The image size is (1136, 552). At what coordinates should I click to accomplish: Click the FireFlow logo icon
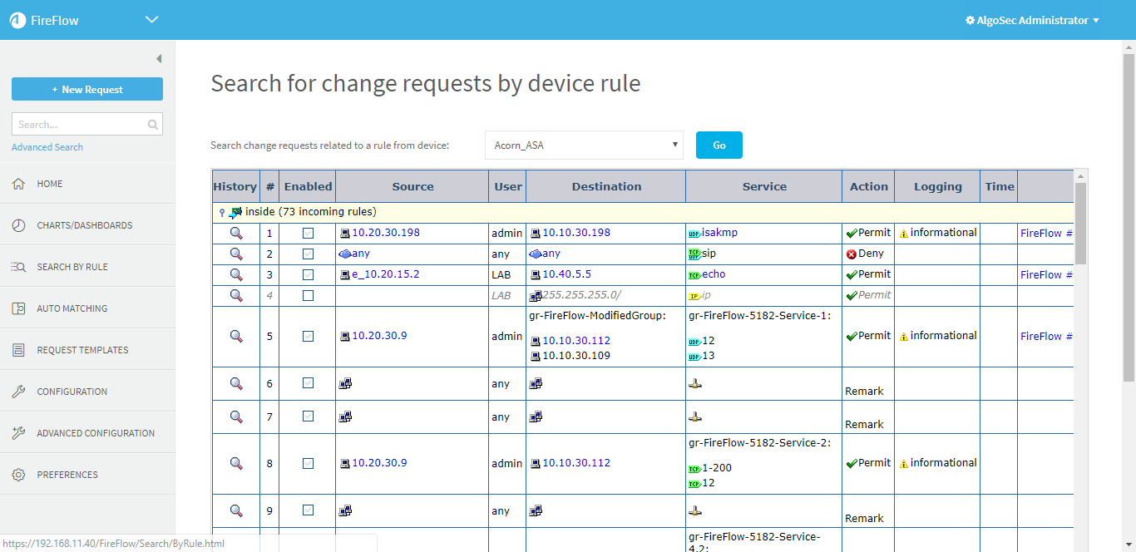17,21
